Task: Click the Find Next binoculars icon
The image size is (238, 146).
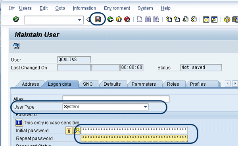Action: (x=156, y=19)
